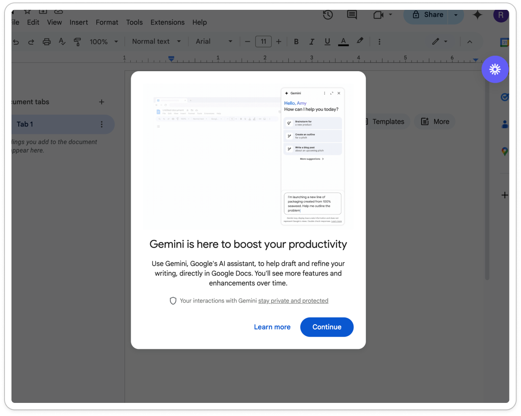
Task: Open the text color picker
Action: tap(344, 42)
